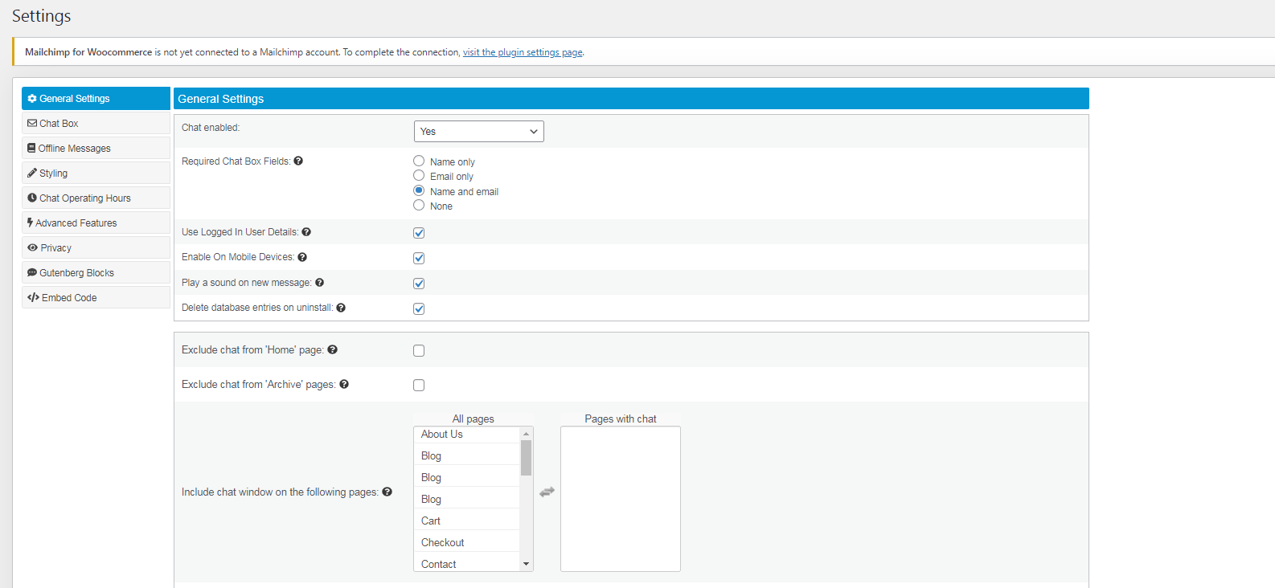Click help icon beside Required Chat Box Fields
The height and width of the screenshot is (588, 1275).
point(298,161)
